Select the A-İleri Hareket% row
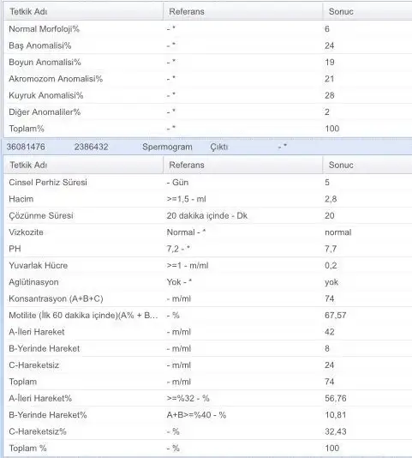 (x=208, y=399)
